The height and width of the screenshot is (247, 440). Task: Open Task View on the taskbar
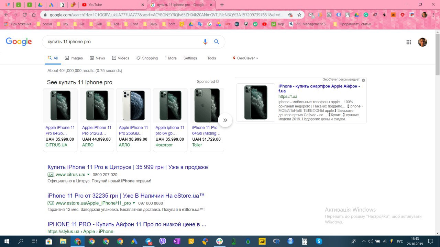coord(34,241)
